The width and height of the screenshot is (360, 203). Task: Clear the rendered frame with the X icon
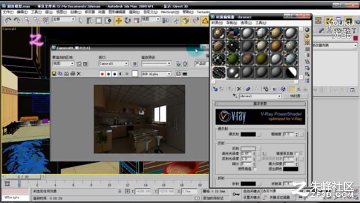coord(79,73)
